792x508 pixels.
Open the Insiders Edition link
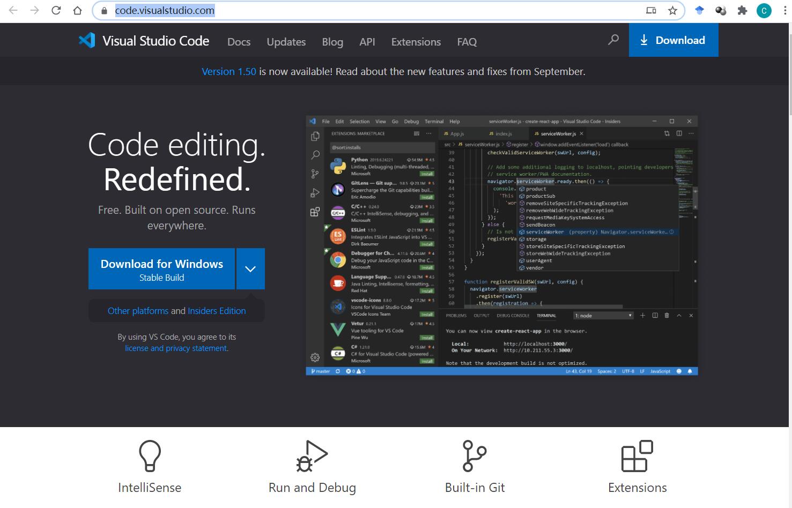(217, 310)
